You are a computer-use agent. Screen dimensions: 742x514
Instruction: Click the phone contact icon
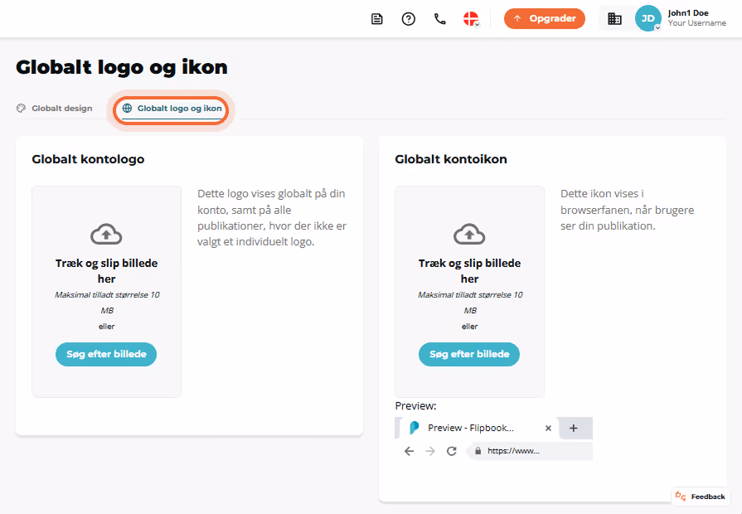click(440, 19)
